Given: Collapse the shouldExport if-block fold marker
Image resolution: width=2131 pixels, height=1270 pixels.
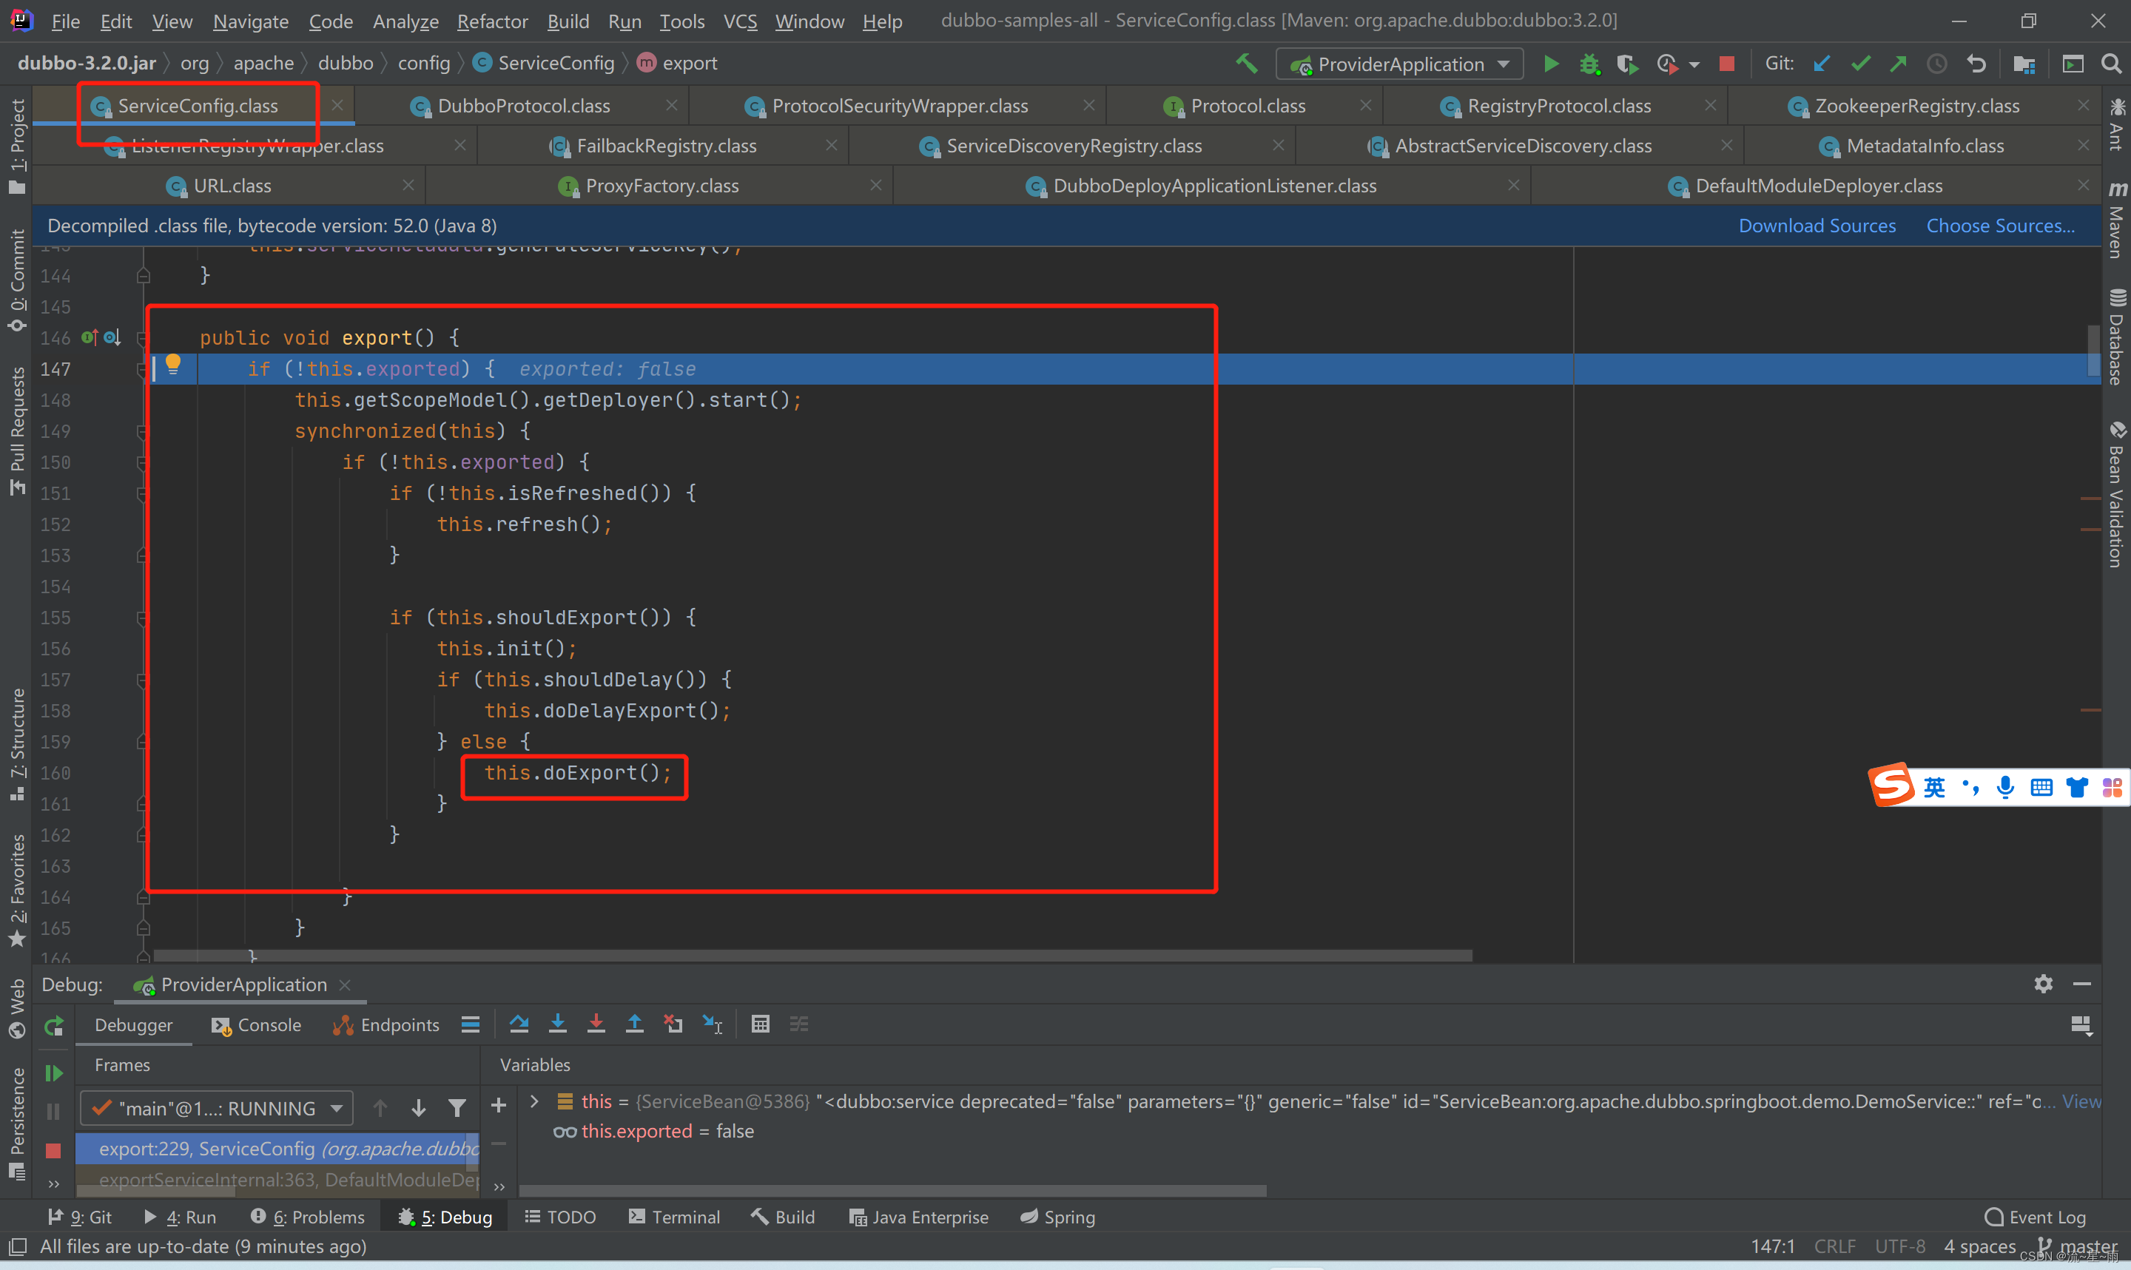Looking at the screenshot, I should click(x=143, y=618).
